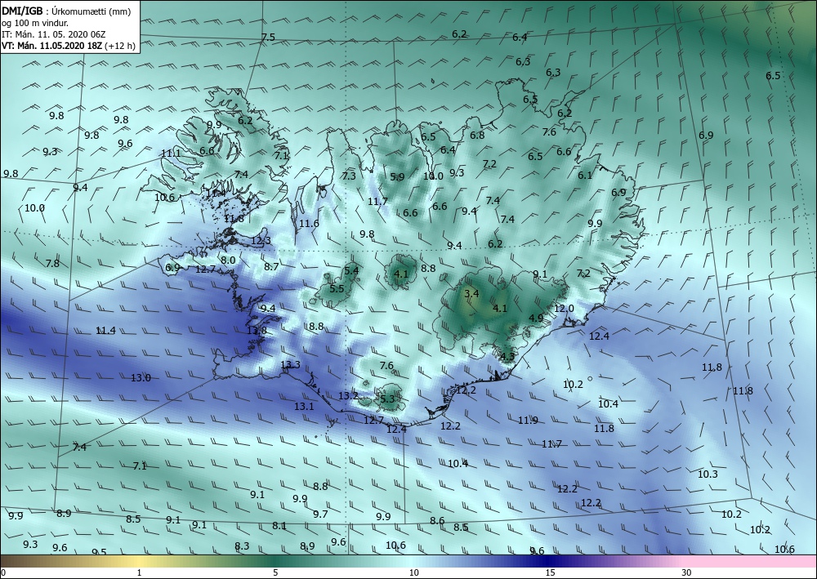
Task: Click the '3.4' value on the glacier
Action: coord(471,294)
